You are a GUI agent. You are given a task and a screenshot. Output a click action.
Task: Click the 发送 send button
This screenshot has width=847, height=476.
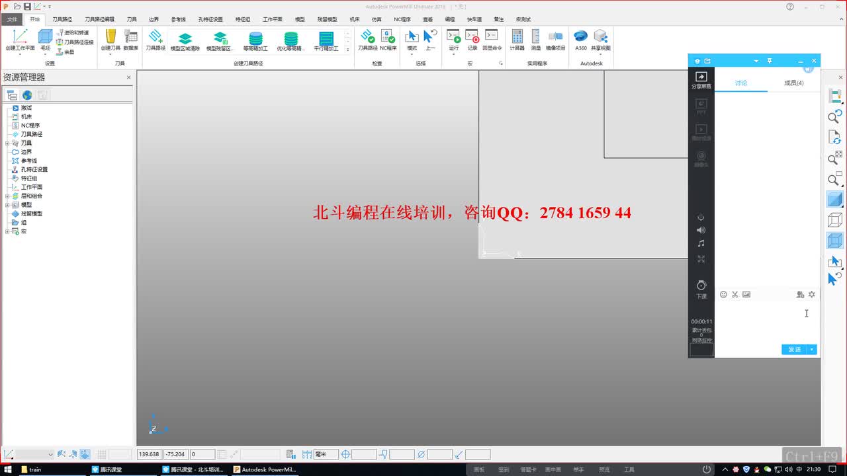795,349
